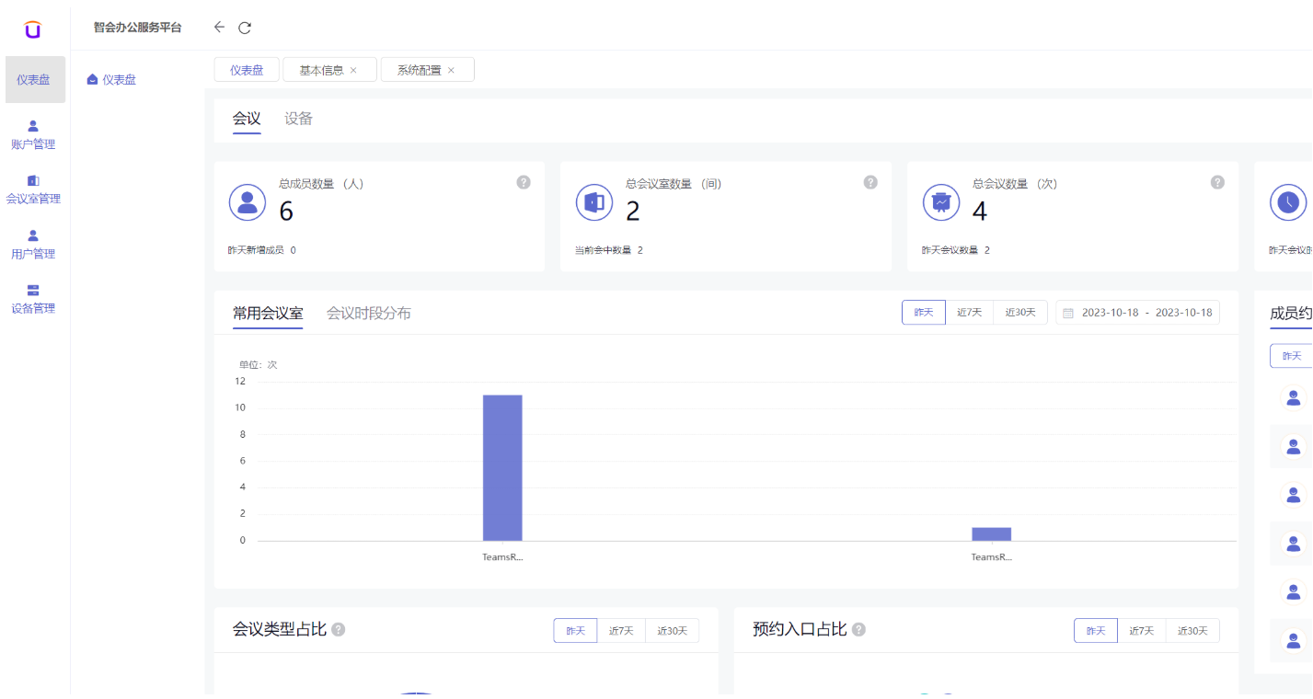Close the 系统配置 tab
This screenshot has height=699, width=1313.
[451, 71]
